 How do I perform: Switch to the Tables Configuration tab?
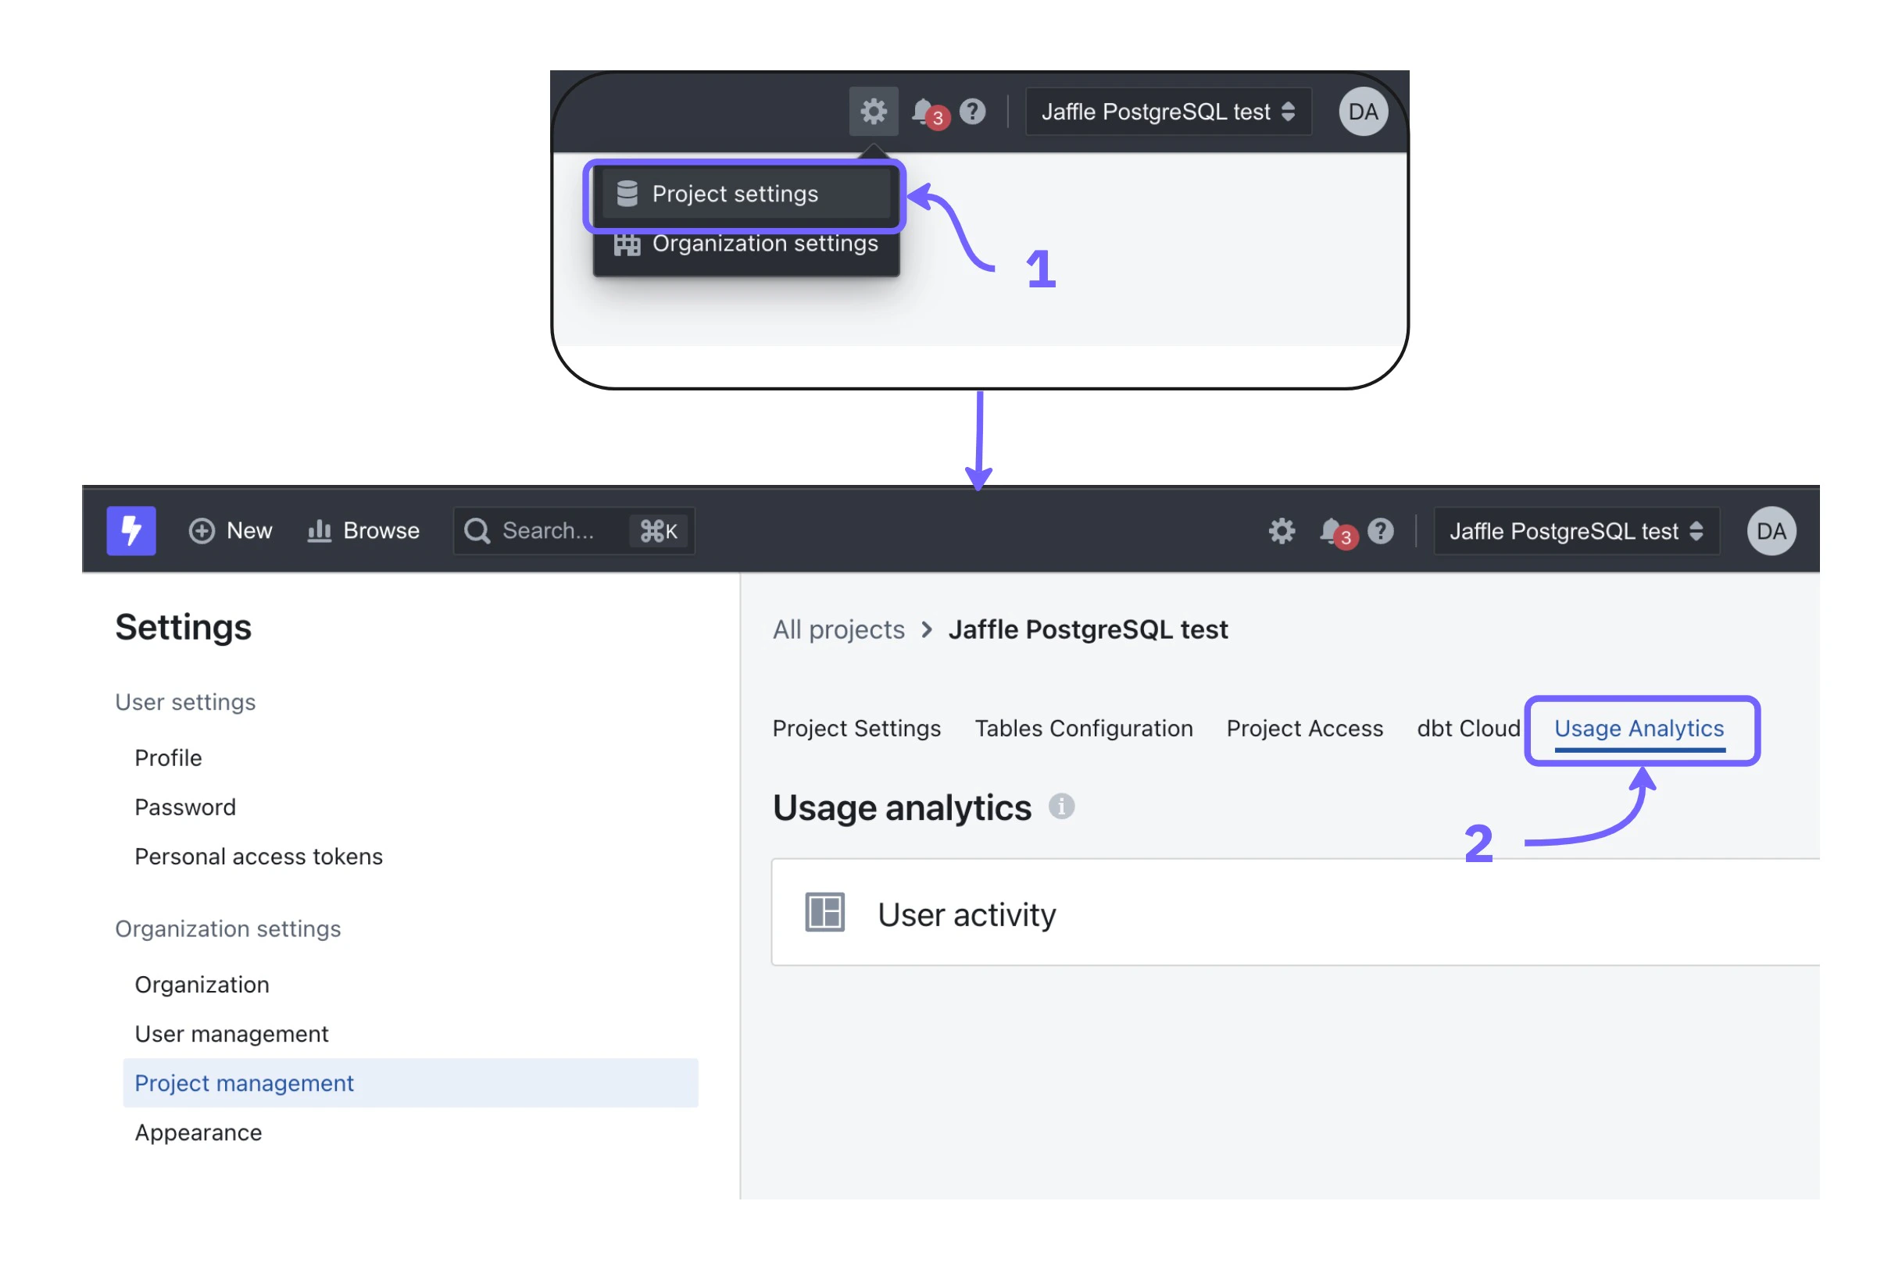point(1084,728)
